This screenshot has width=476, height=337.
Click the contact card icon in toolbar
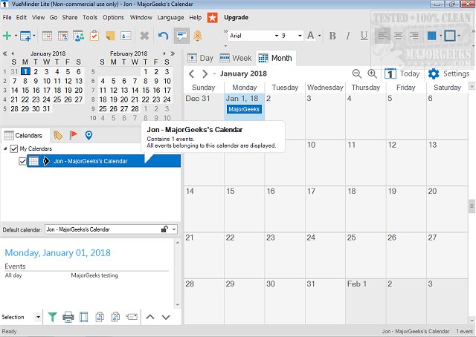(x=126, y=36)
